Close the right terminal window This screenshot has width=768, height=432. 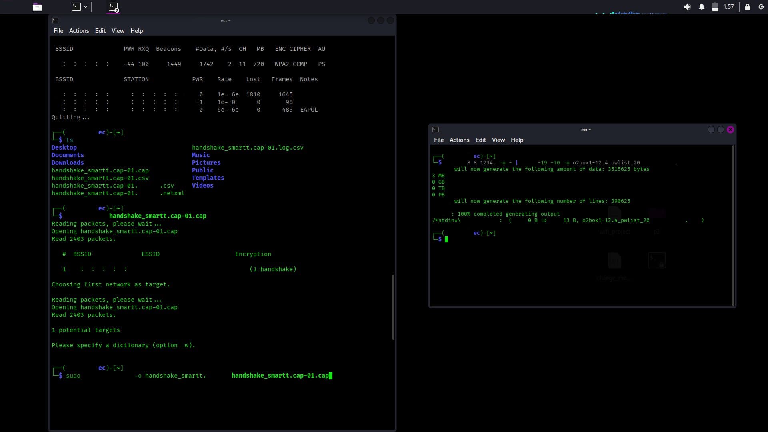click(x=730, y=130)
